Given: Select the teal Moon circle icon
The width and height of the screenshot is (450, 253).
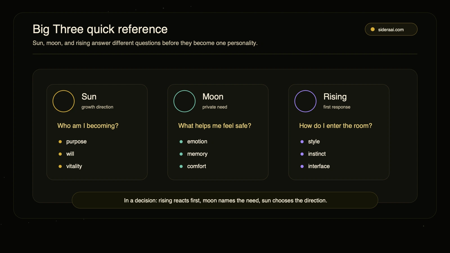Looking at the screenshot, I should 184,101.
